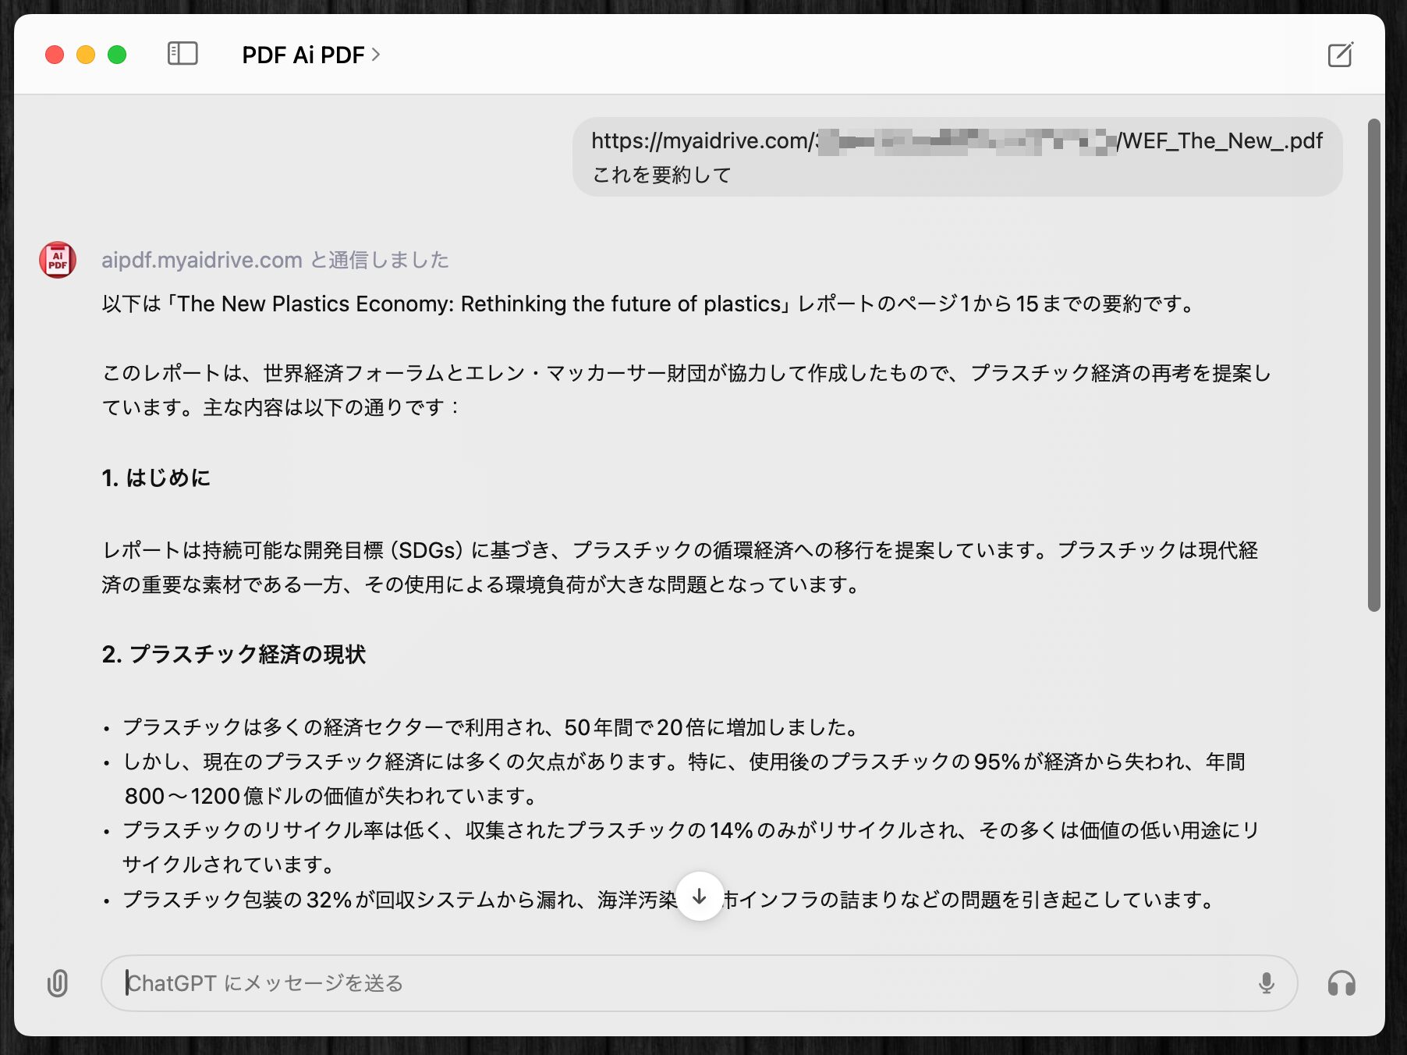Click the bullet mentioning 50年間で20倍

click(x=491, y=727)
